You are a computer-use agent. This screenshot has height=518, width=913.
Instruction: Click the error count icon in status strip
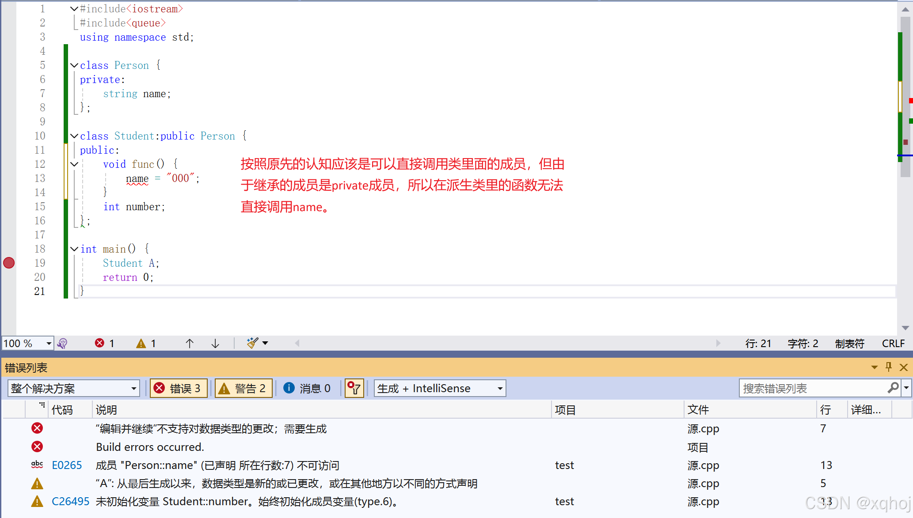[100, 343]
